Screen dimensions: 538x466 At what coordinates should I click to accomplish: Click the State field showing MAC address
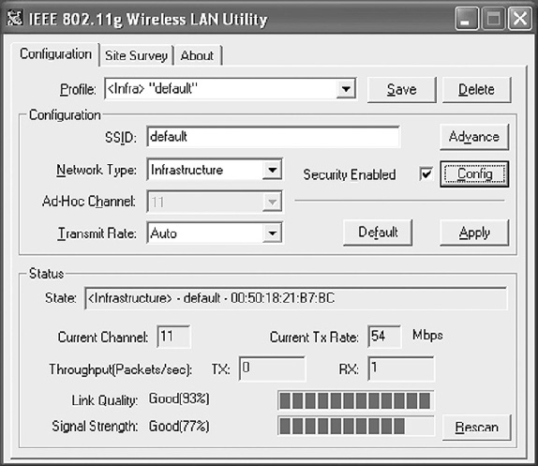click(x=296, y=298)
